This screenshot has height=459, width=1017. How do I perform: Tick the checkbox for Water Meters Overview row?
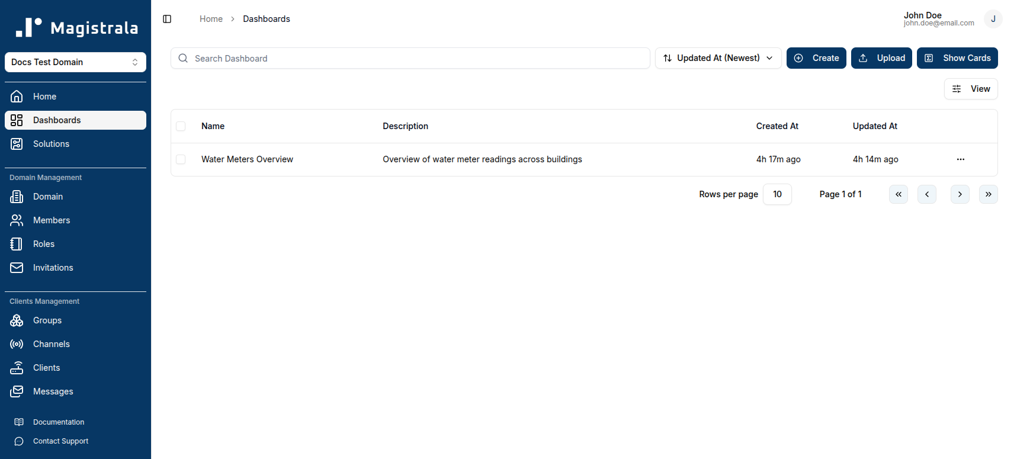pyautogui.click(x=181, y=159)
